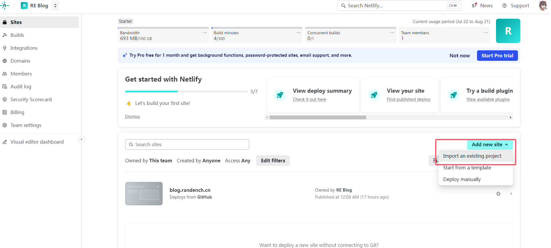Star the blog.randench.cn site as favorite
This screenshot has width=551, height=248.
[x=498, y=194]
